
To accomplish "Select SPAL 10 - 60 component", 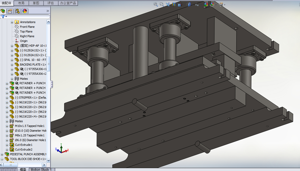I will coord(33,60).
